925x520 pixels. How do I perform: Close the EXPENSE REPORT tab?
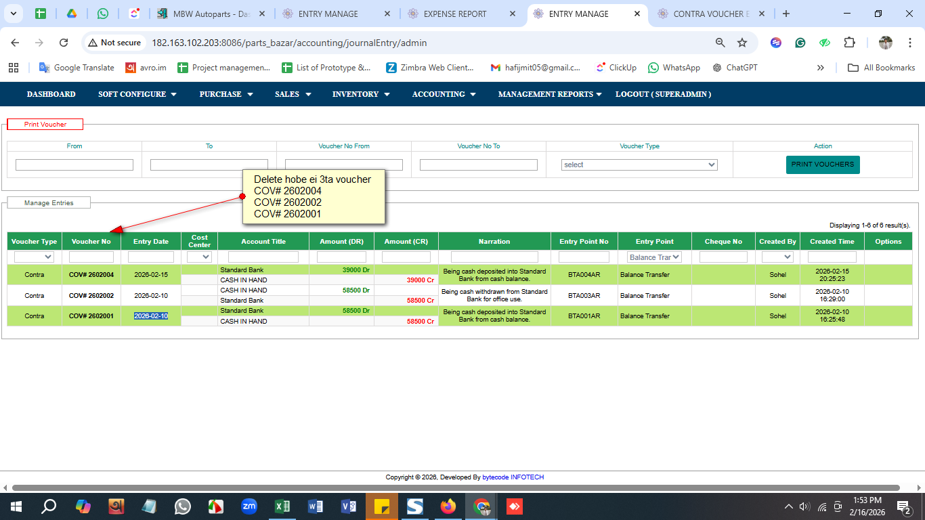point(512,14)
